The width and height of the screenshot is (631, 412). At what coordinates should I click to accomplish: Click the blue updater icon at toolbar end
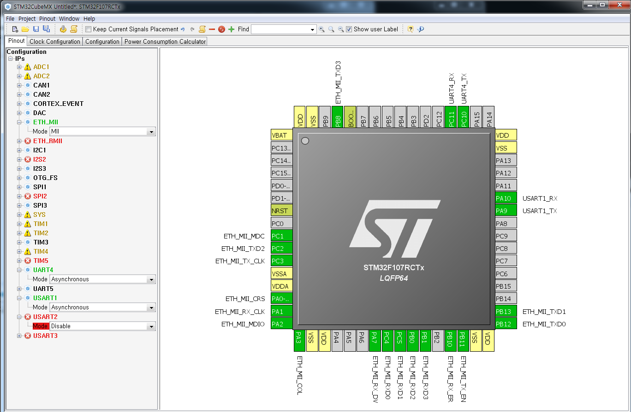point(420,29)
